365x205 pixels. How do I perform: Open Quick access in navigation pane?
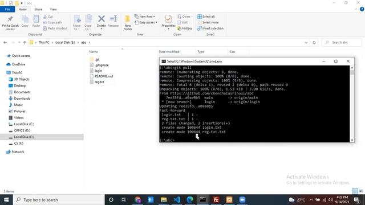[19, 56]
